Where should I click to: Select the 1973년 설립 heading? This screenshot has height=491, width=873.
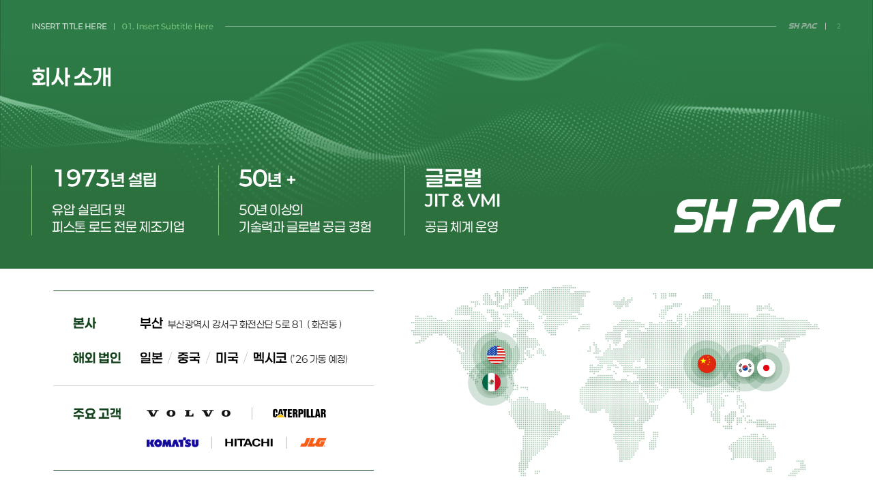click(x=105, y=179)
